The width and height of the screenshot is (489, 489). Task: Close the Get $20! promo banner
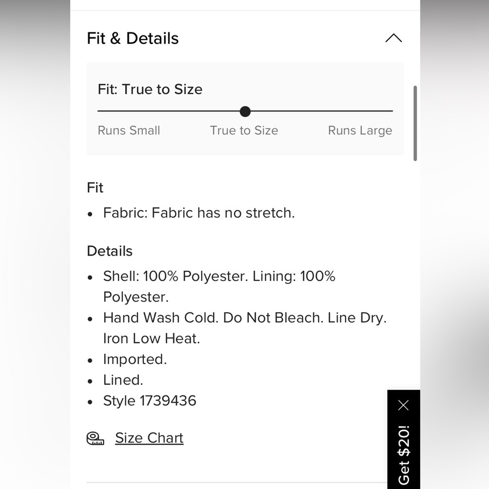[403, 405]
